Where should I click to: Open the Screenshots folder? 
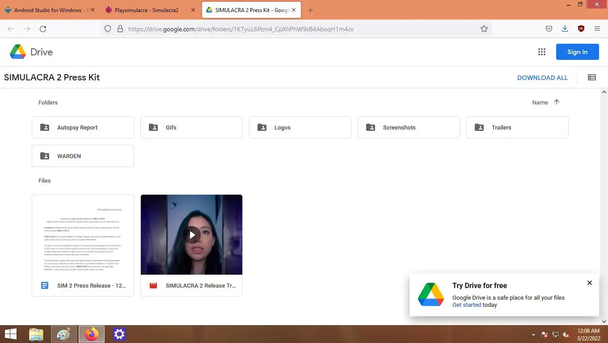pyautogui.click(x=409, y=127)
